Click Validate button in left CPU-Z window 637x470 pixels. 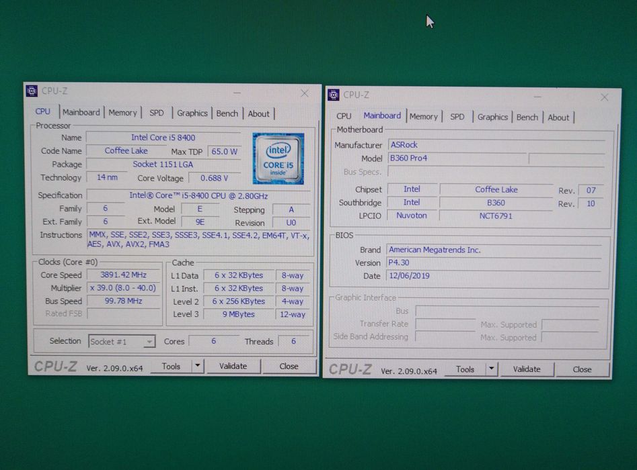tap(233, 366)
